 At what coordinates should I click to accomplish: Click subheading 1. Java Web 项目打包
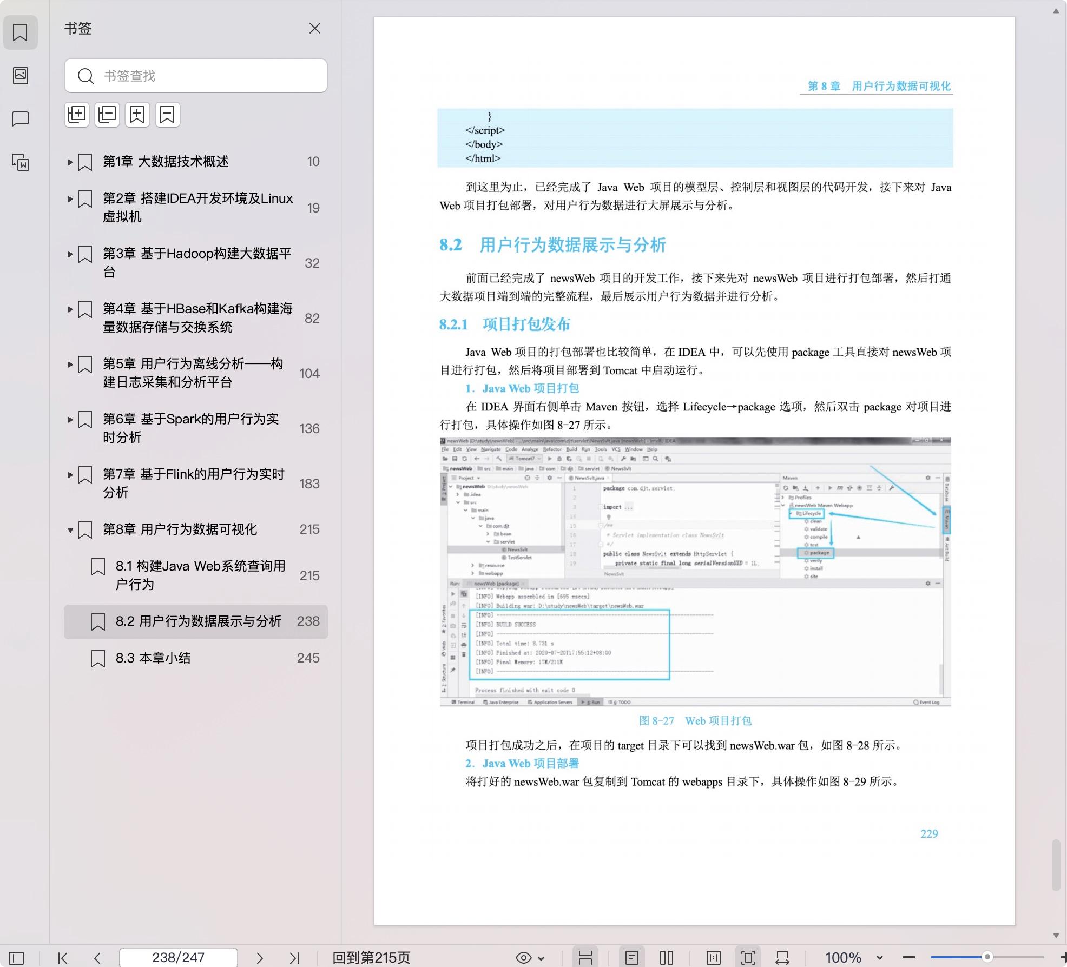pos(522,388)
